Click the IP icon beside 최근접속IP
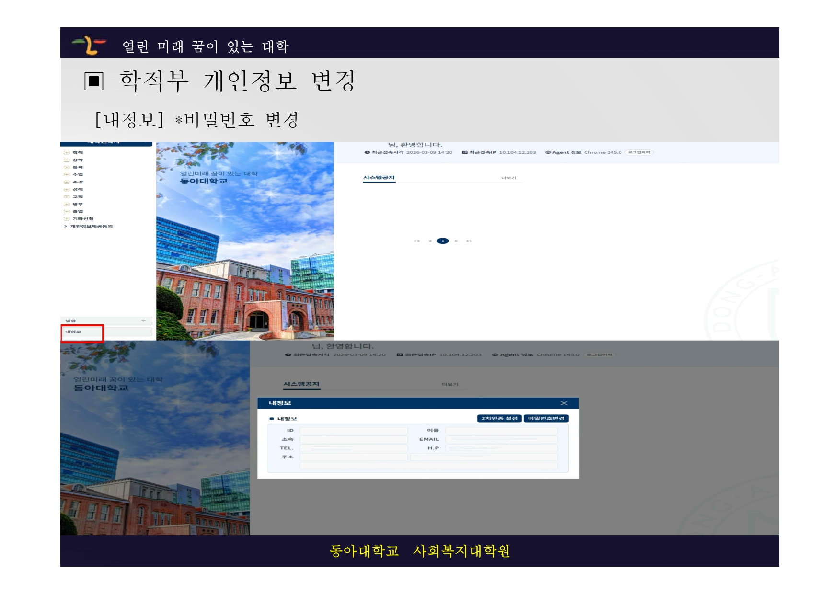The height and width of the screenshot is (594, 840). click(x=464, y=152)
